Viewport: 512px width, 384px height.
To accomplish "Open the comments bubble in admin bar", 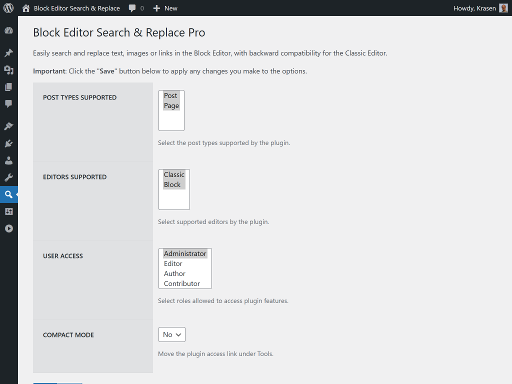I will click(x=132, y=8).
